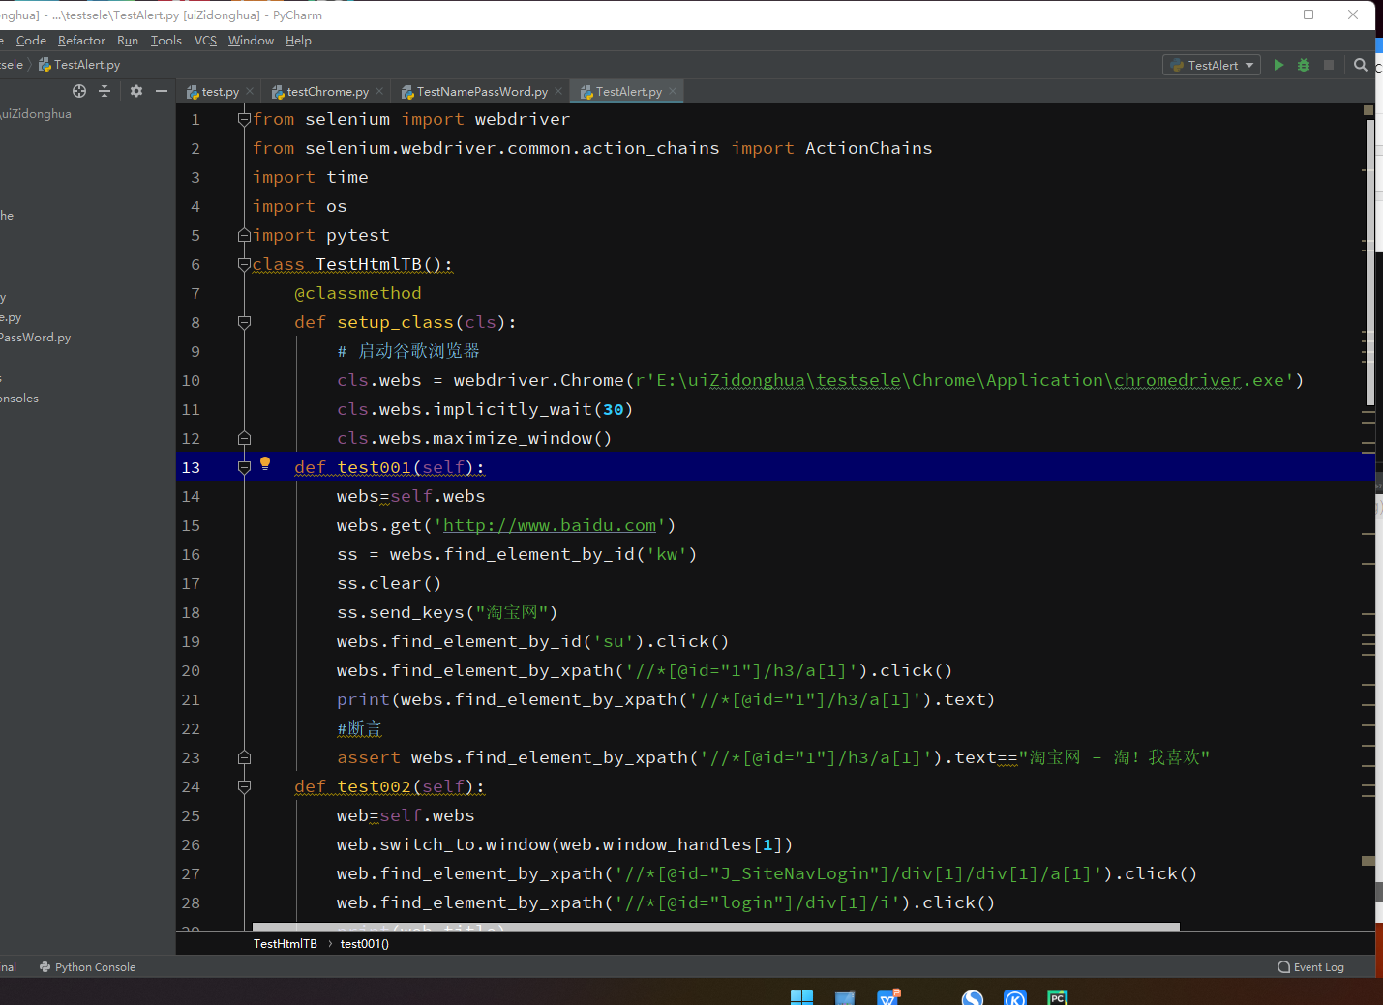Hide the project panel with minus icon
Image resolution: width=1383 pixels, height=1005 pixels.
pos(162,91)
